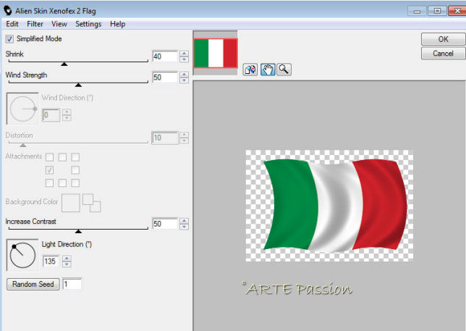The width and height of the screenshot is (466, 331).
Task: Uncheck the Simplified Mode checkbox
Action: click(9, 39)
